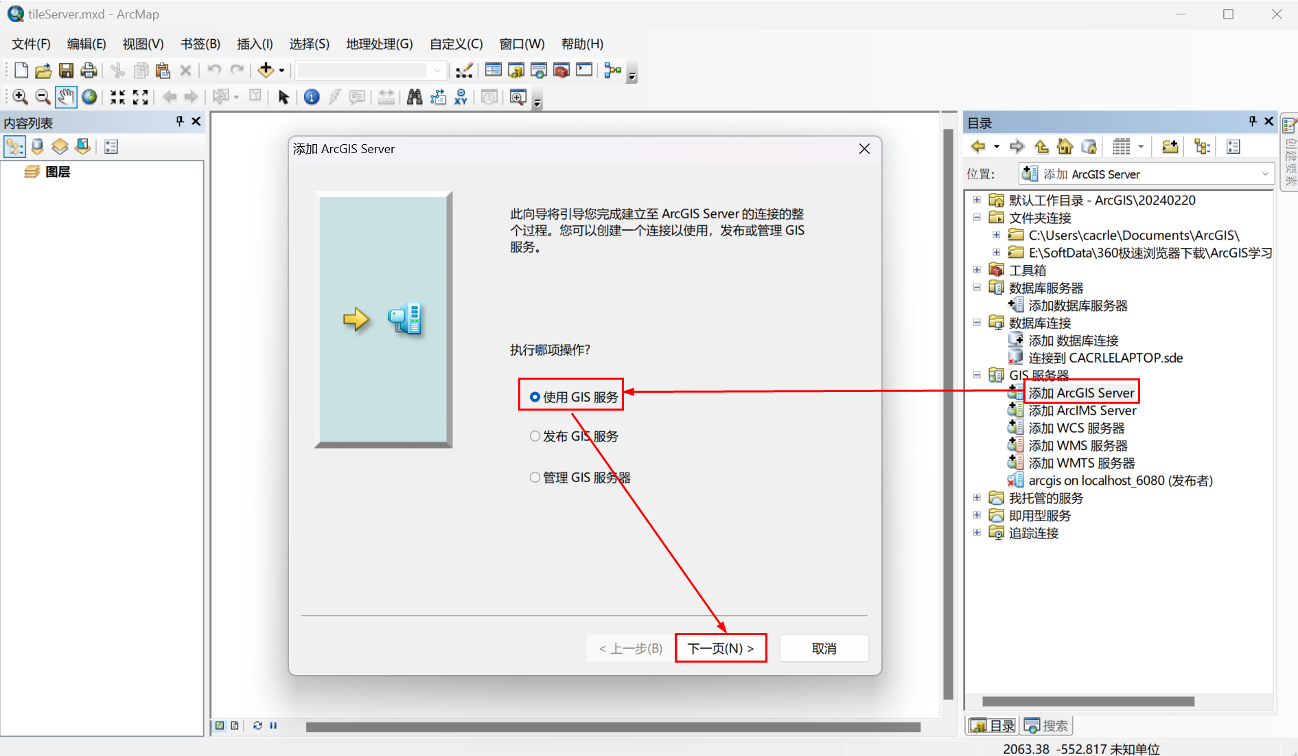
Task: Open the 文件(F) menu
Action: tap(31, 44)
